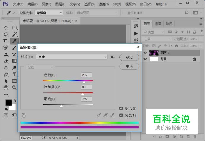Open the Sample layers dropdown

point(96,13)
